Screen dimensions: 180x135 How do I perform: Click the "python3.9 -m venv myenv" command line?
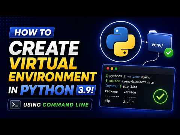tap(128, 76)
